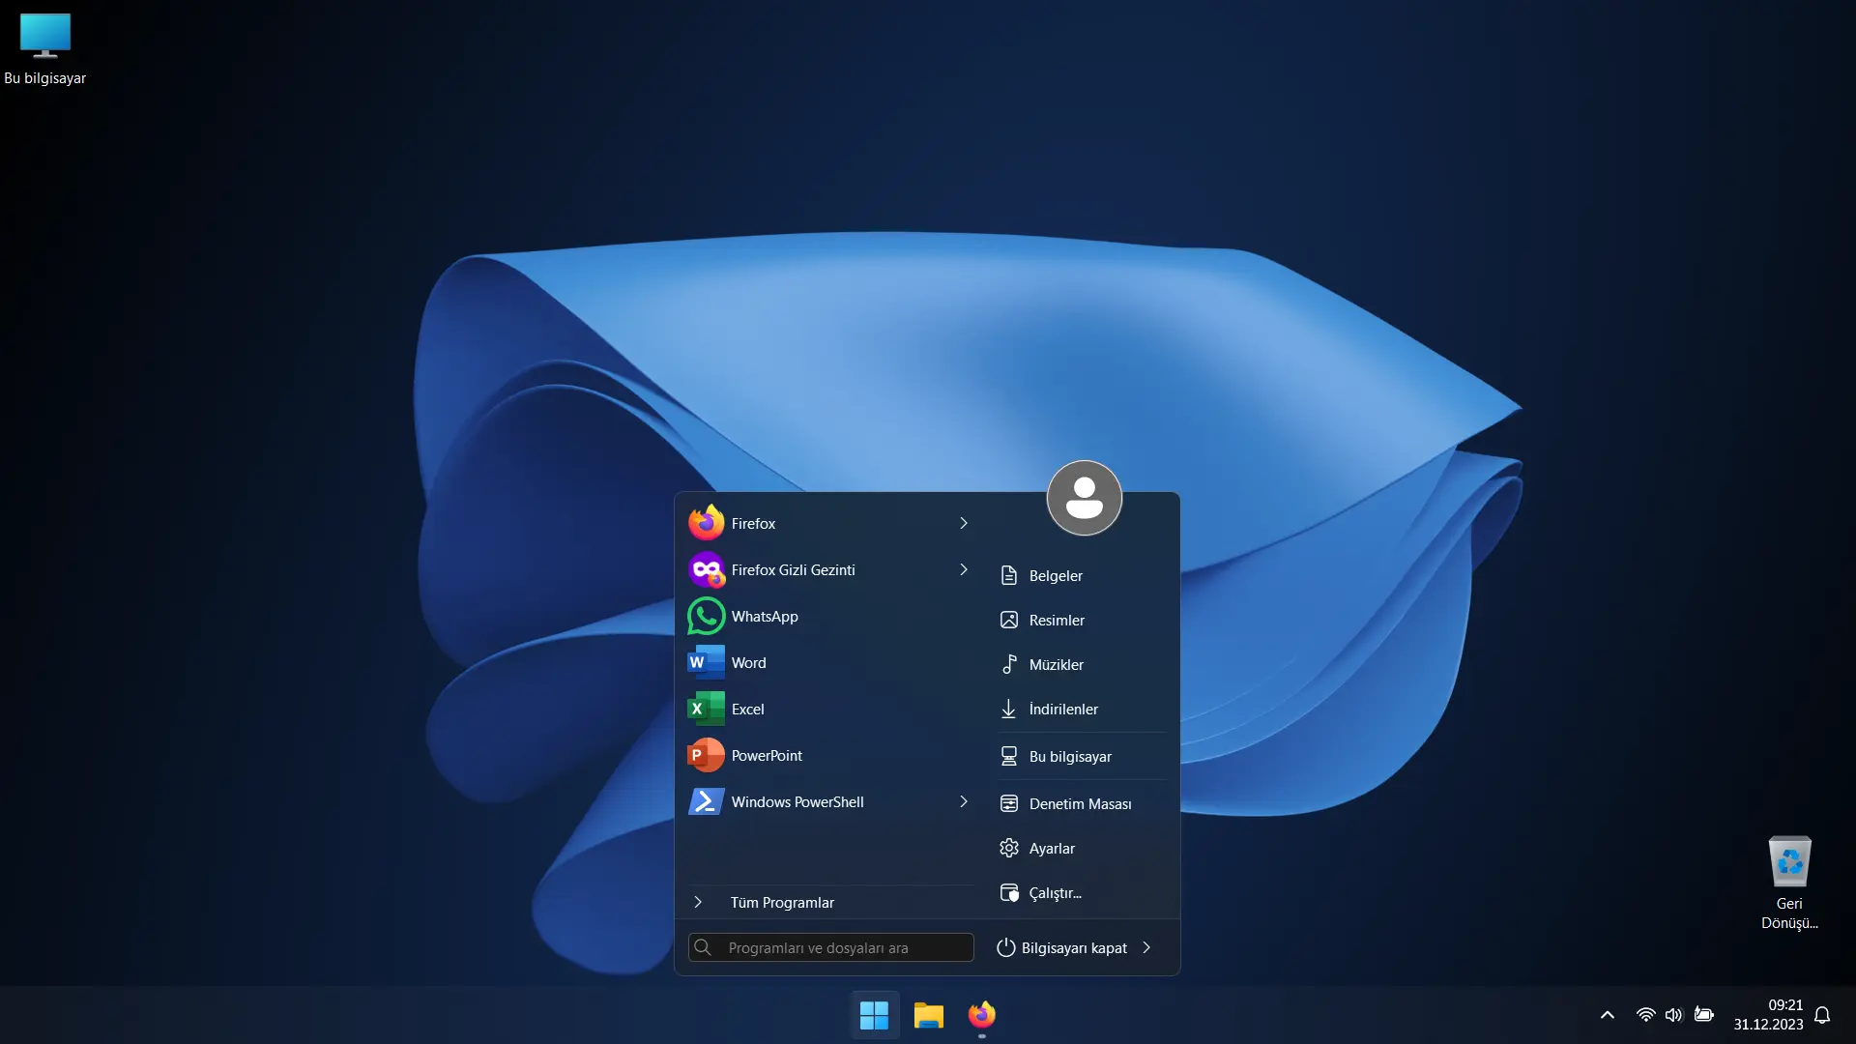Open the Ayarlar gear icon
Image resolution: width=1856 pixels, height=1044 pixels.
coord(1008,848)
